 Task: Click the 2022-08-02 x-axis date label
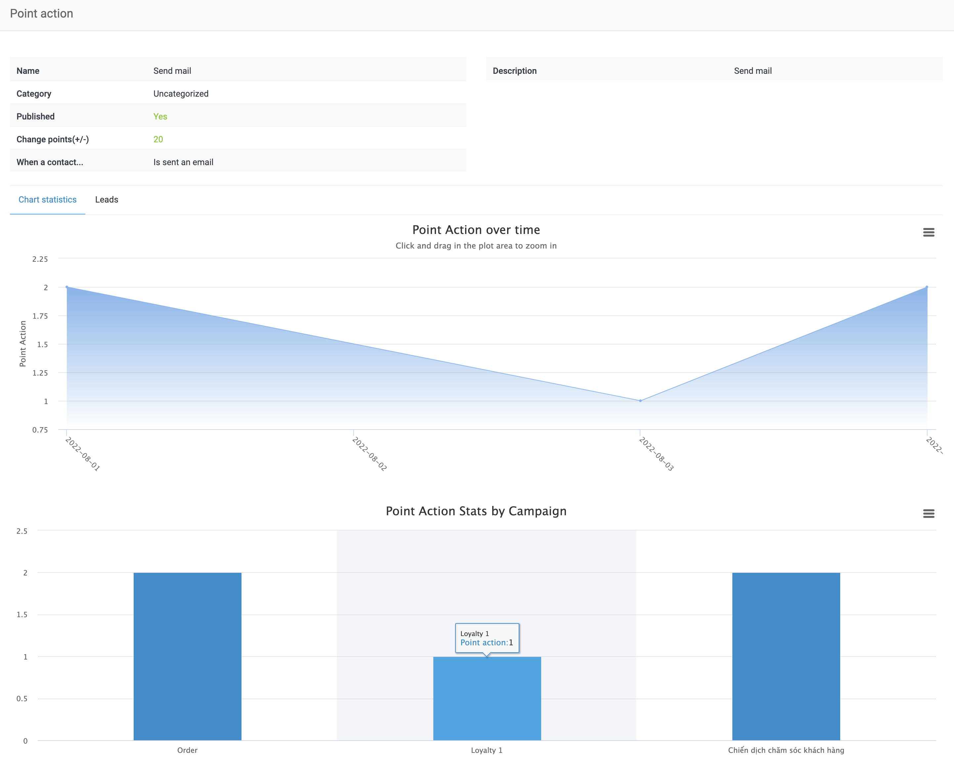coord(369,454)
